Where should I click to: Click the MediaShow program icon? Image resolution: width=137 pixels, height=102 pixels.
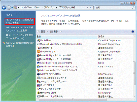coord(38,40)
